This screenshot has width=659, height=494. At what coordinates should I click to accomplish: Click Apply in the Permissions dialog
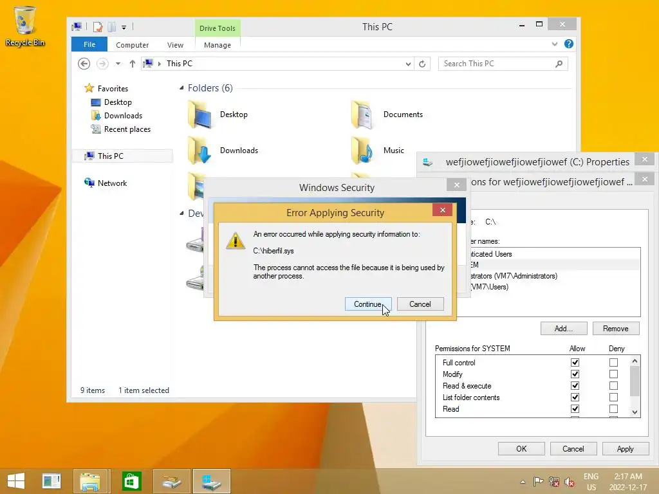(626, 448)
